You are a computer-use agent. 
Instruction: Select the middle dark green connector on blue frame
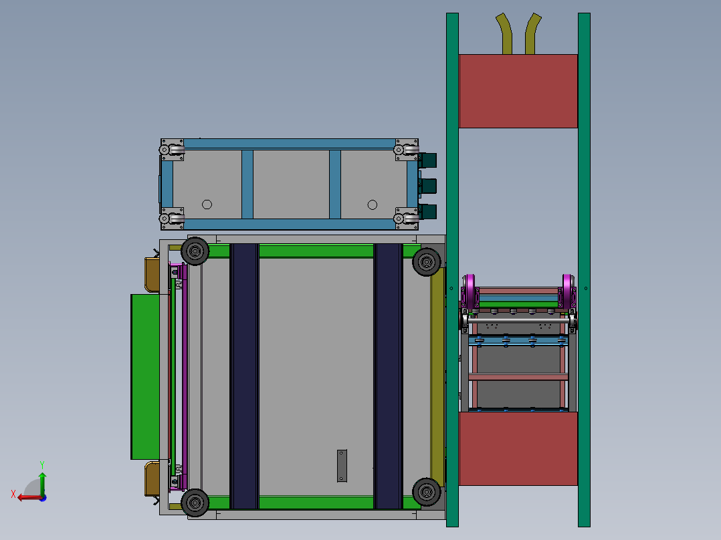tap(427, 186)
